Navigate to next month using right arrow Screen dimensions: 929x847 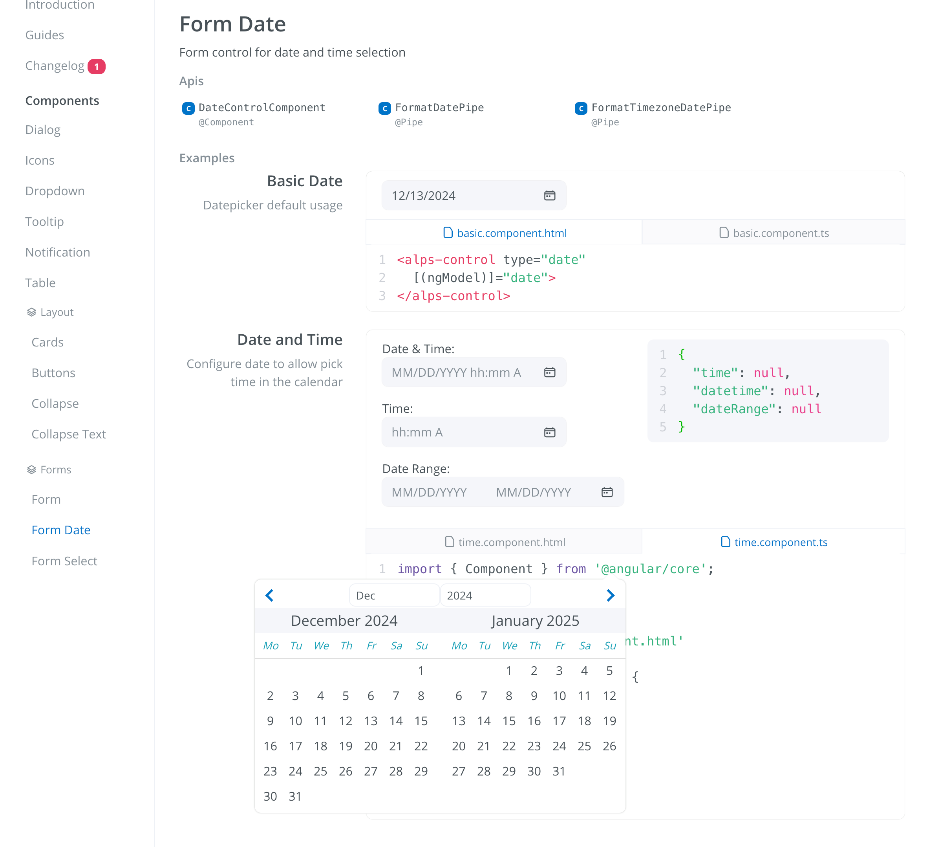coord(610,595)
